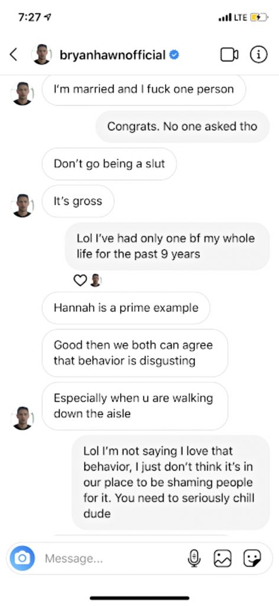The image size is (279, 606).
Task: Open the bryanhawnofficial profile name in header
Action: click(x=113, y=55)
